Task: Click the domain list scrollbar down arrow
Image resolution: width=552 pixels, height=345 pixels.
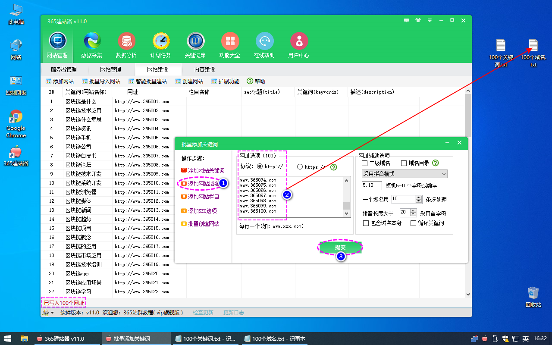Action: [346, 213]
